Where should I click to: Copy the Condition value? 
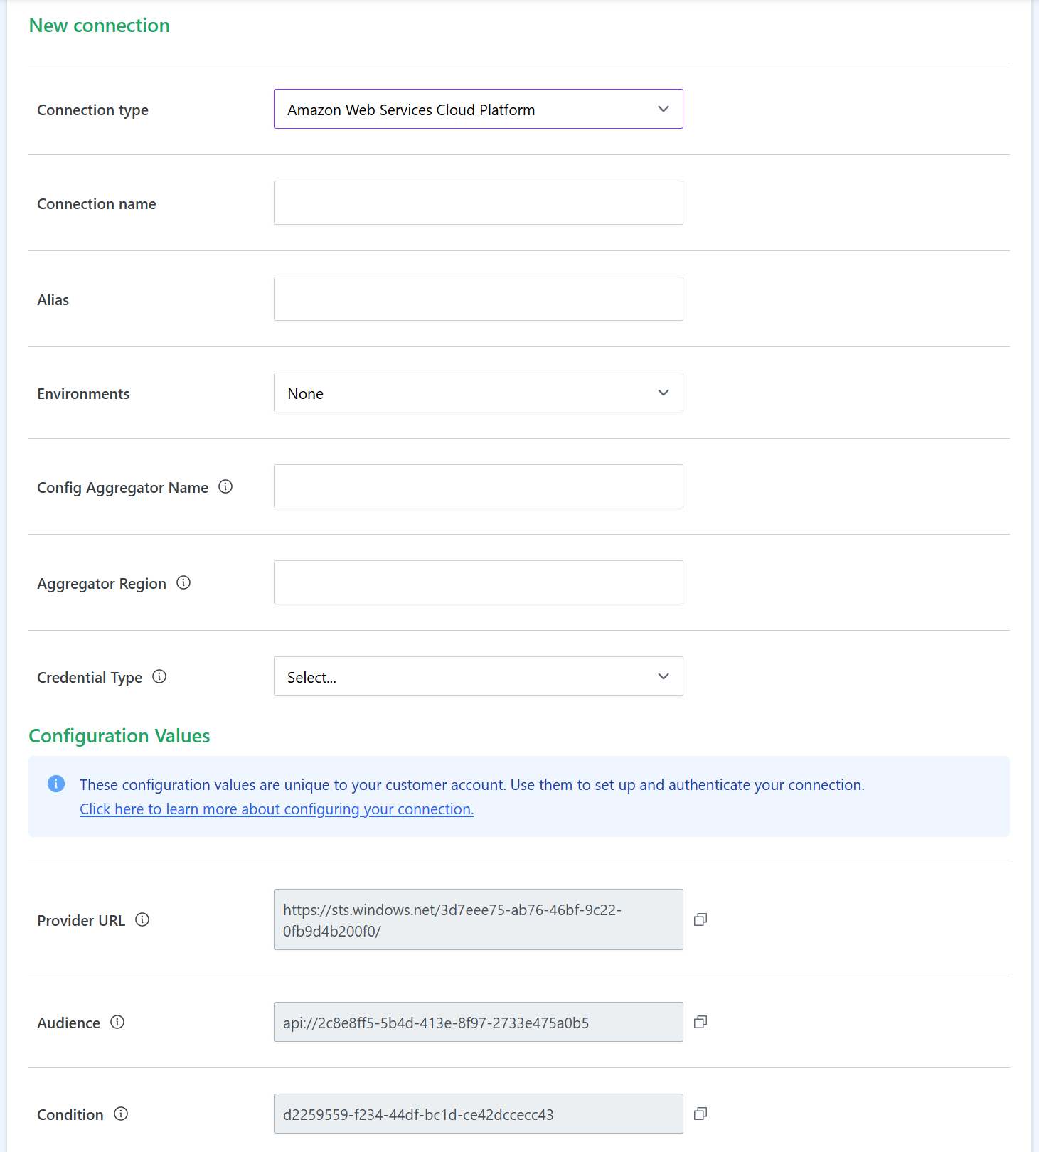[x=700, y=1114]
